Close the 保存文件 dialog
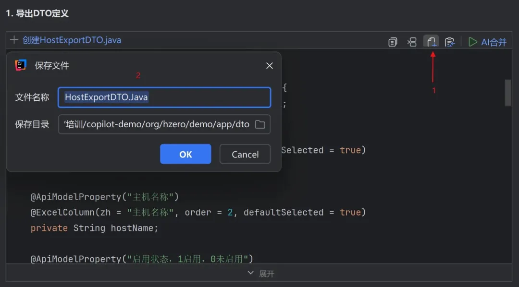This screenshot has height=287, width=519. coord(270,66)
